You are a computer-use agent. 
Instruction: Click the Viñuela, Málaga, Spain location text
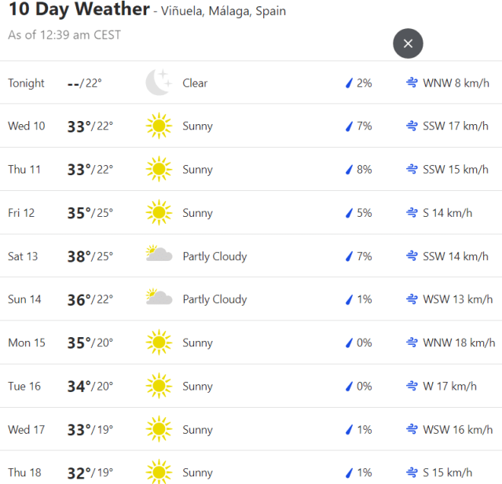225,12
